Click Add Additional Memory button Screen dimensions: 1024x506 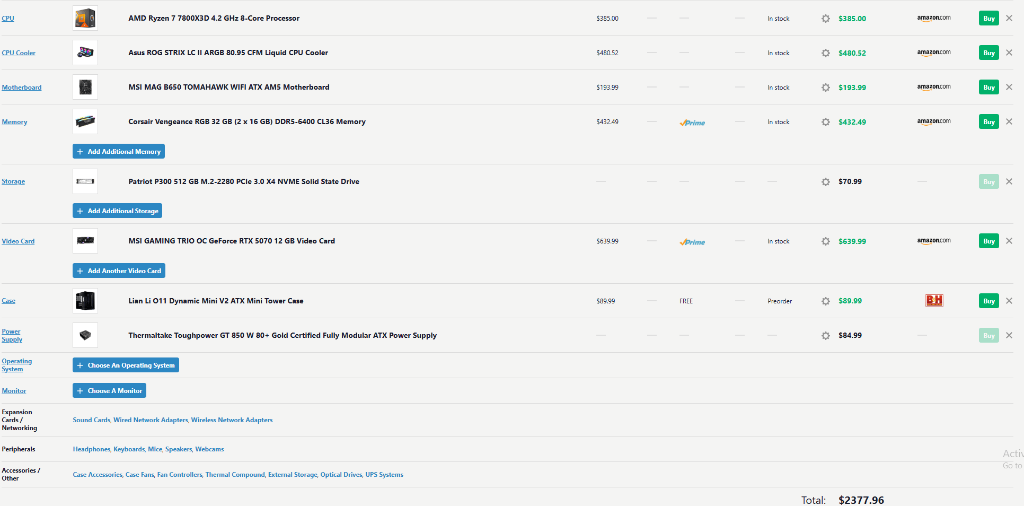click(119, 151)
